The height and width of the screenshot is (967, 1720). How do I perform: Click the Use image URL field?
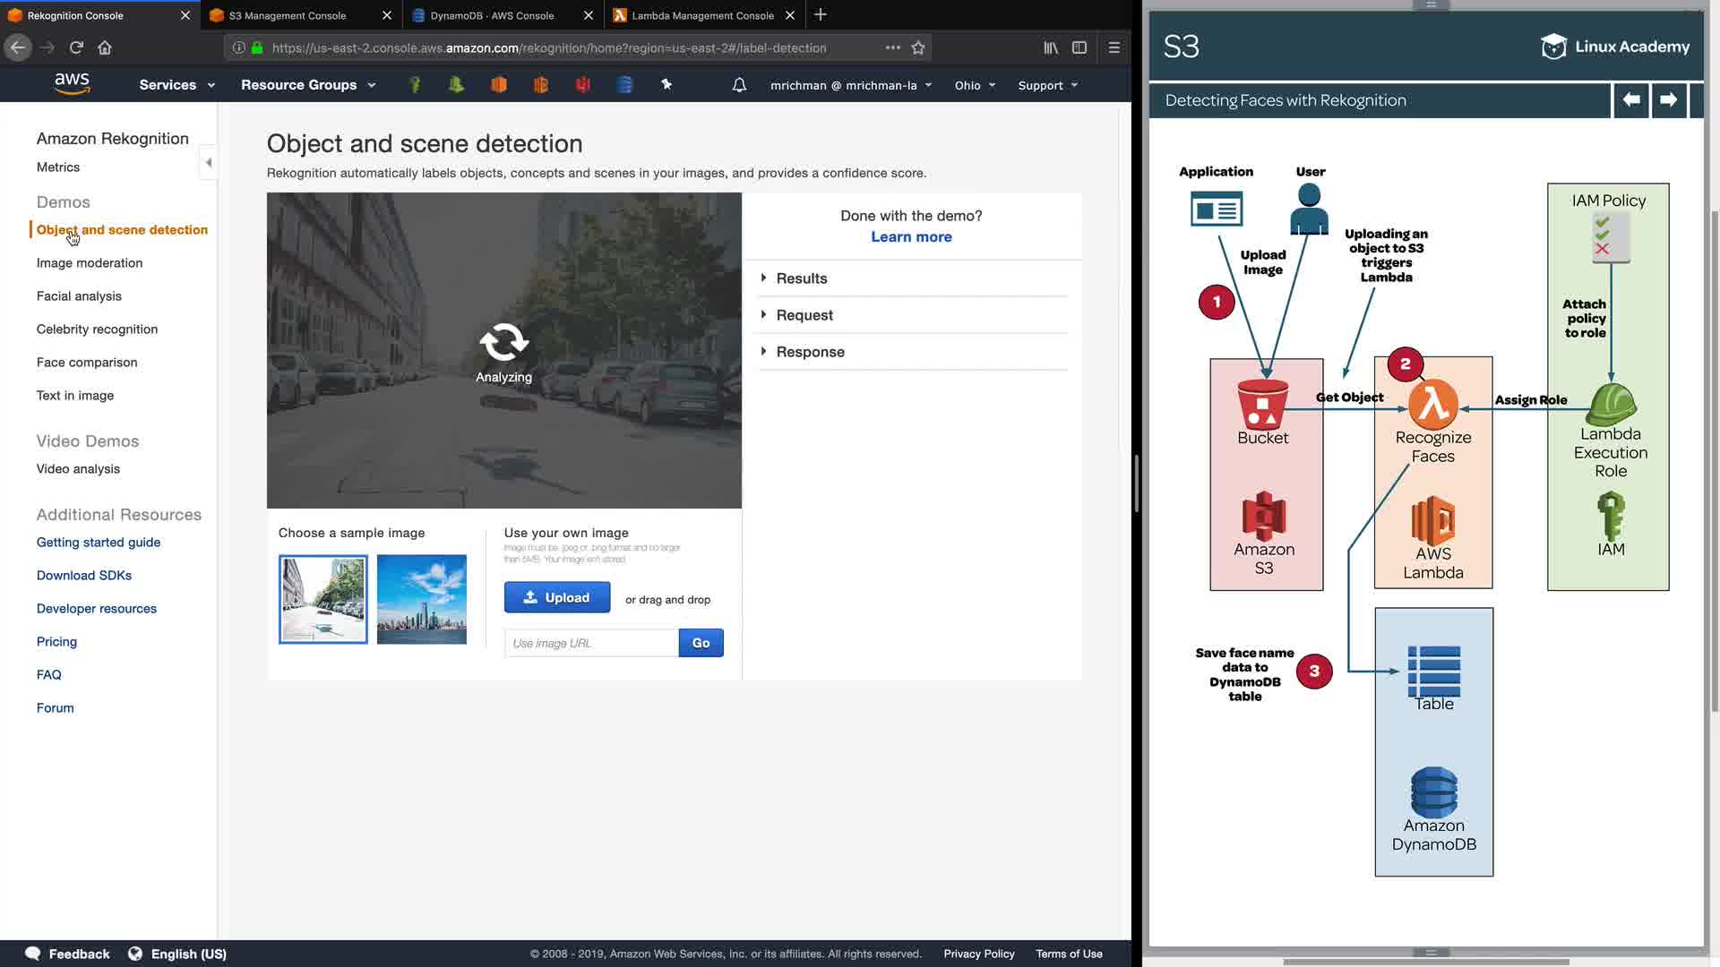coord(591,643)
